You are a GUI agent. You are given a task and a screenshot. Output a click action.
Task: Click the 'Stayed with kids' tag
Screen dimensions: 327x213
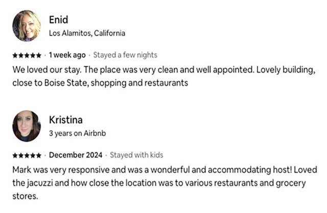click(136, 155)
